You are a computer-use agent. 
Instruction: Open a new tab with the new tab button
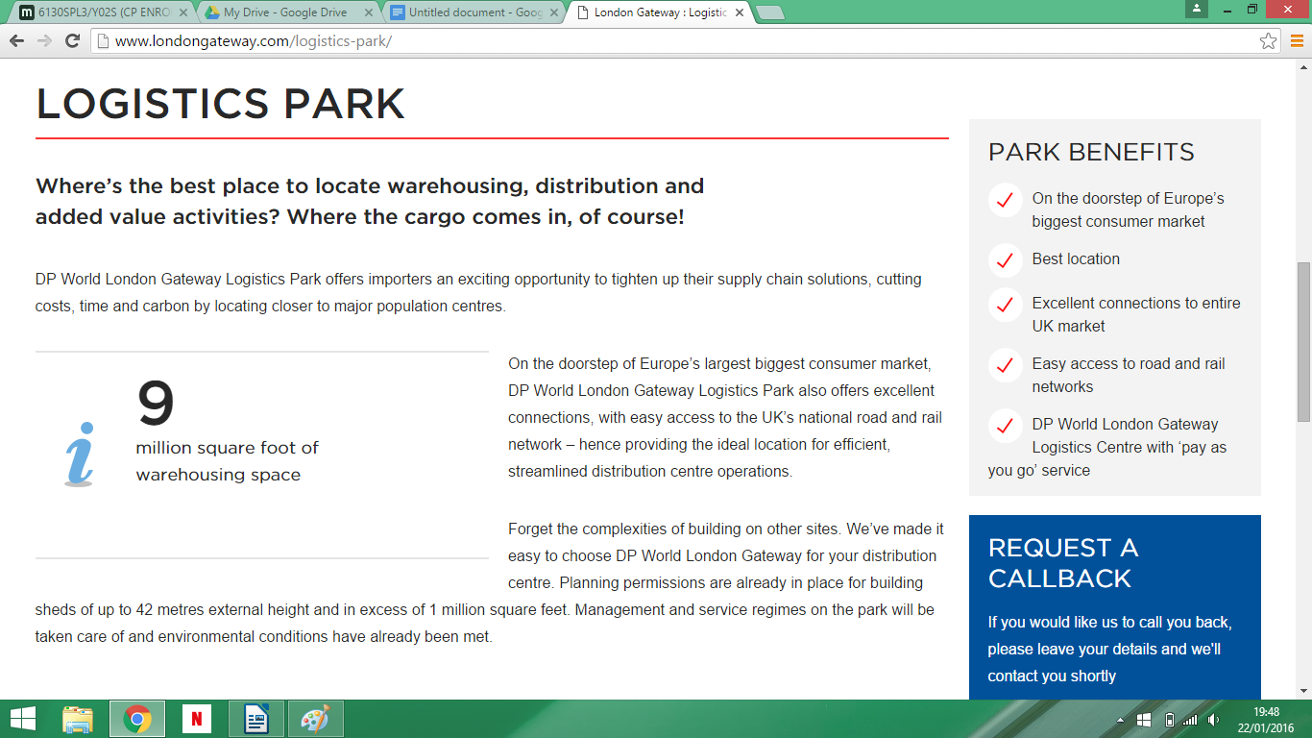pos(770,12)
